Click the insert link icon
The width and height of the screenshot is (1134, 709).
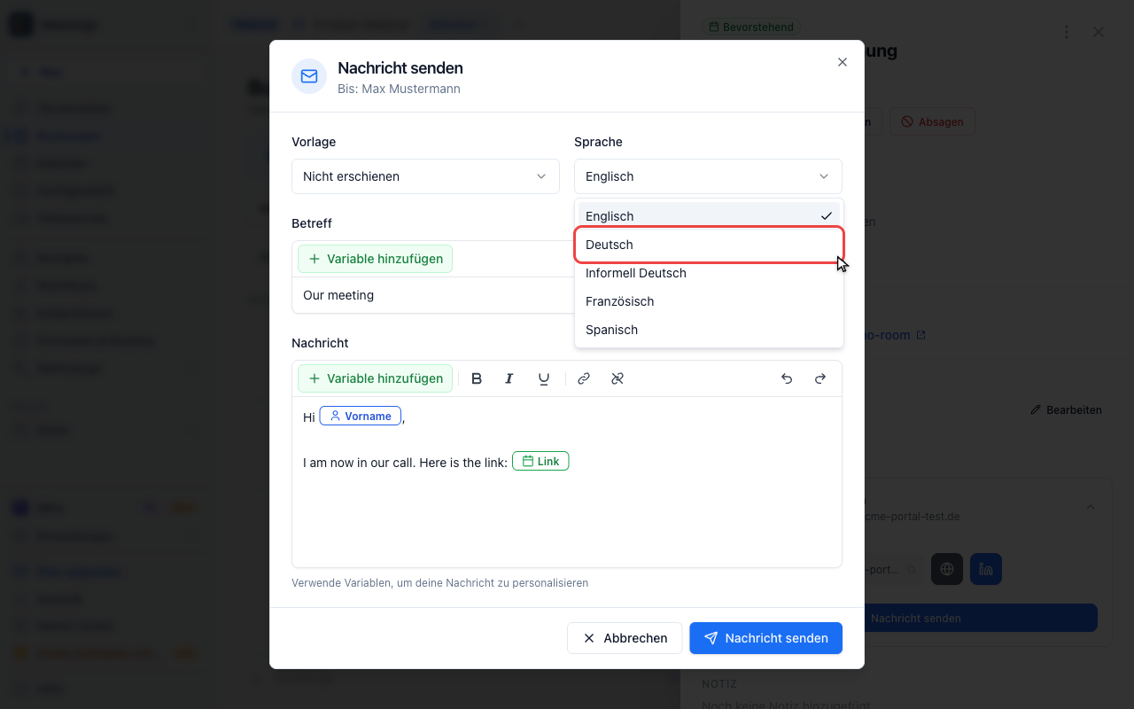584,378
